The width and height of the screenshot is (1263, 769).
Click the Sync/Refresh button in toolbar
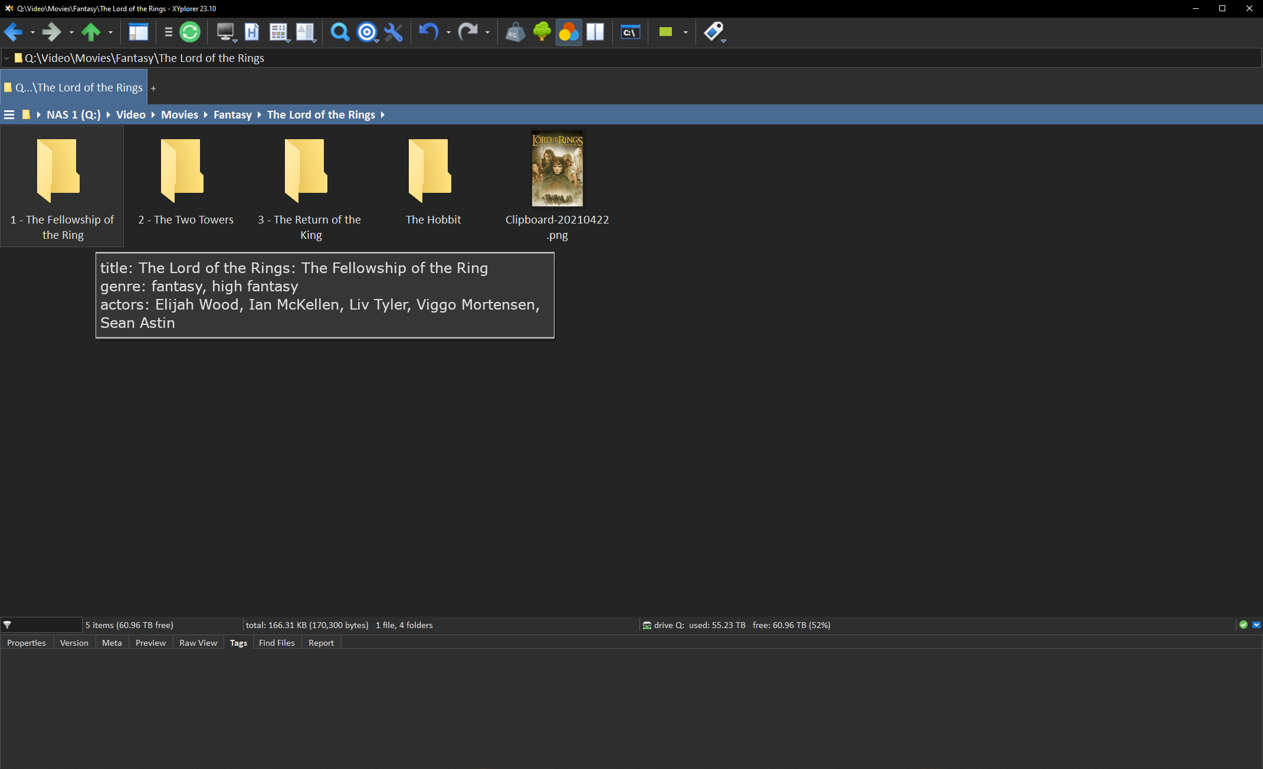point(191,32)
